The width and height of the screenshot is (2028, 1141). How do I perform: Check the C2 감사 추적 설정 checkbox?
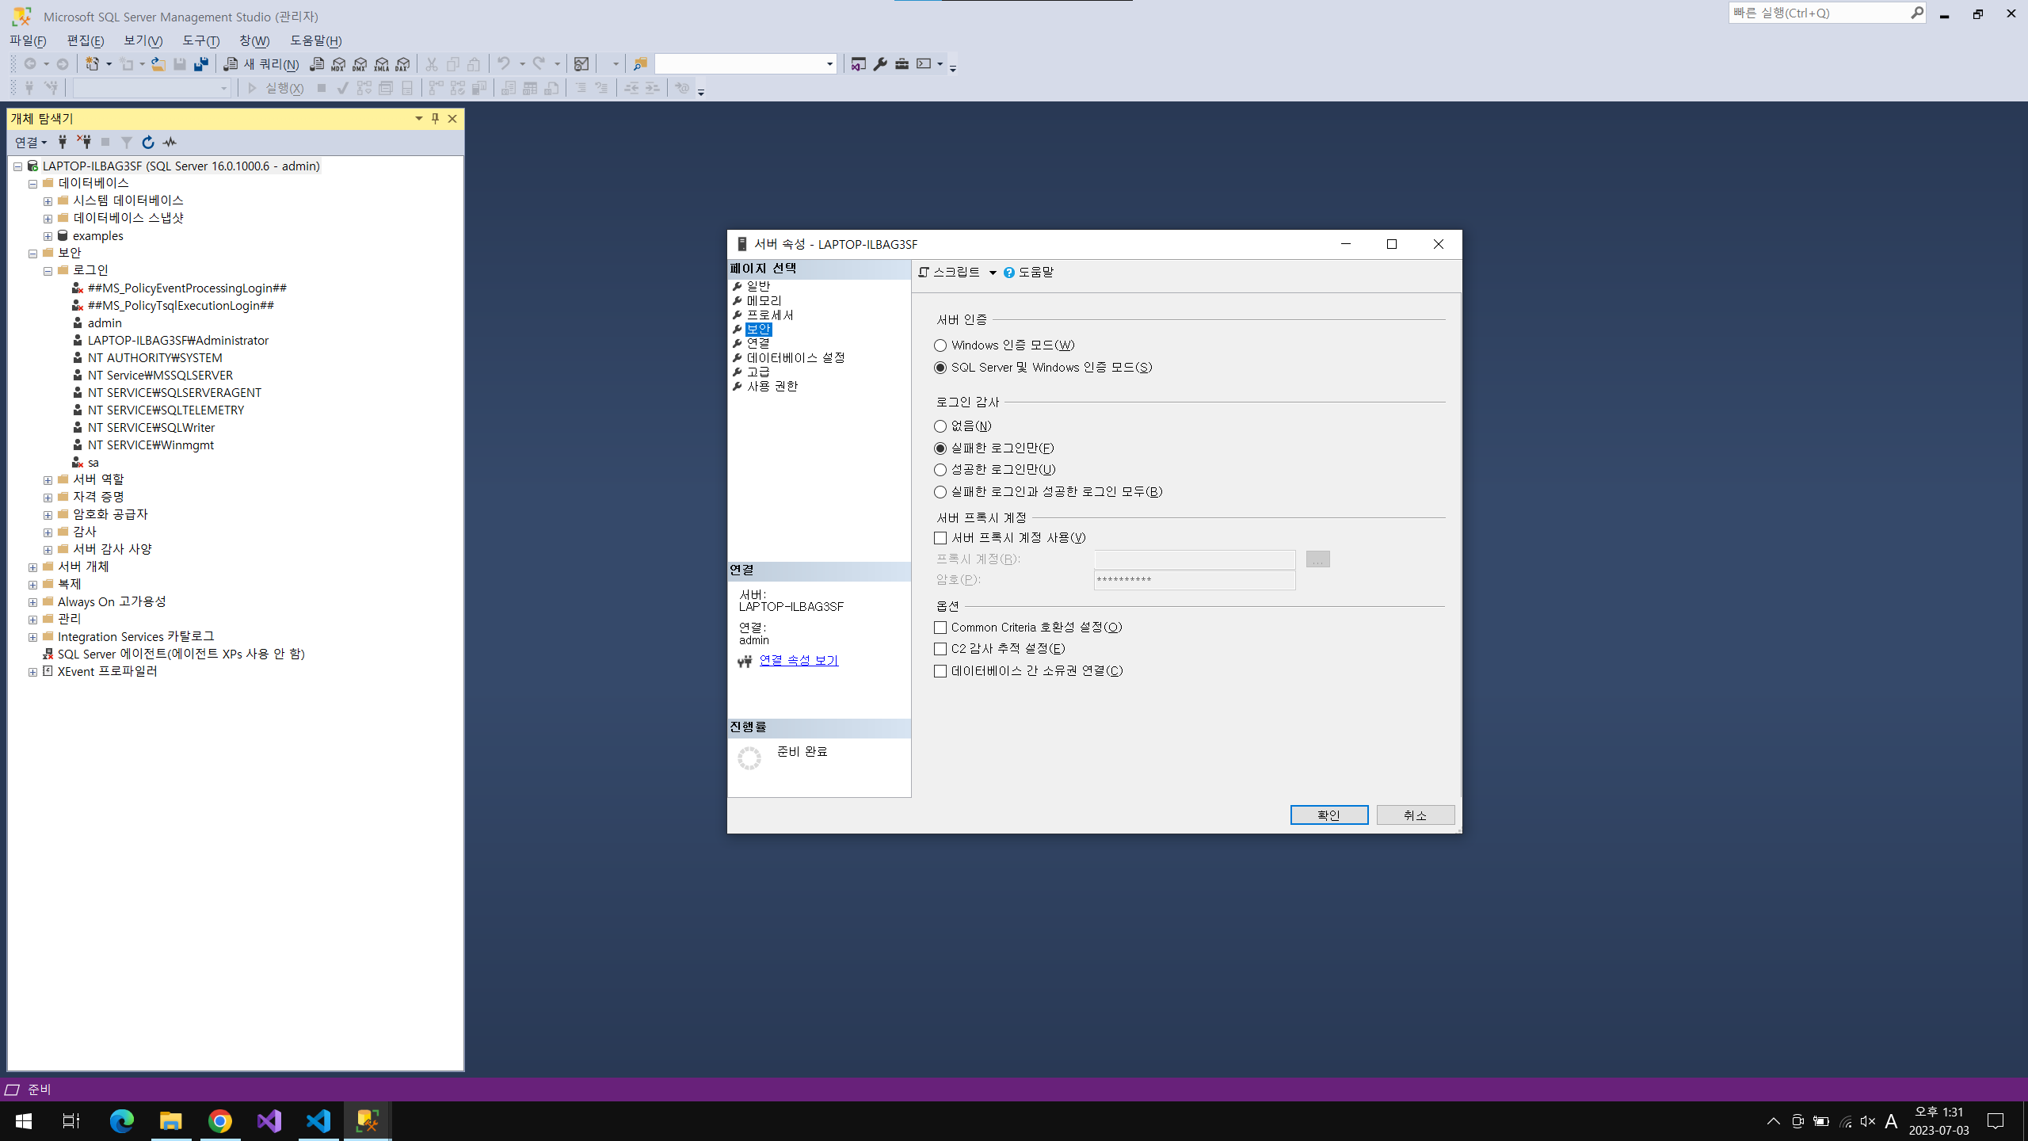pyautogui.click(x=940, y=648)
